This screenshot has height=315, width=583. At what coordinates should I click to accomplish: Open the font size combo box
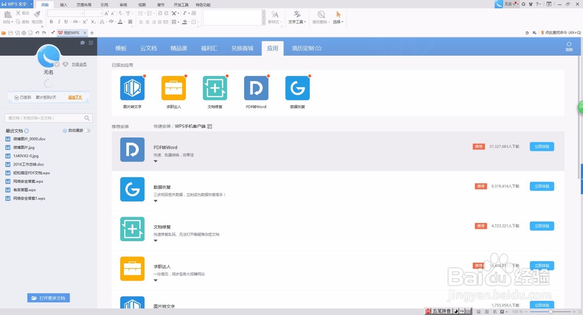[93, 13]
